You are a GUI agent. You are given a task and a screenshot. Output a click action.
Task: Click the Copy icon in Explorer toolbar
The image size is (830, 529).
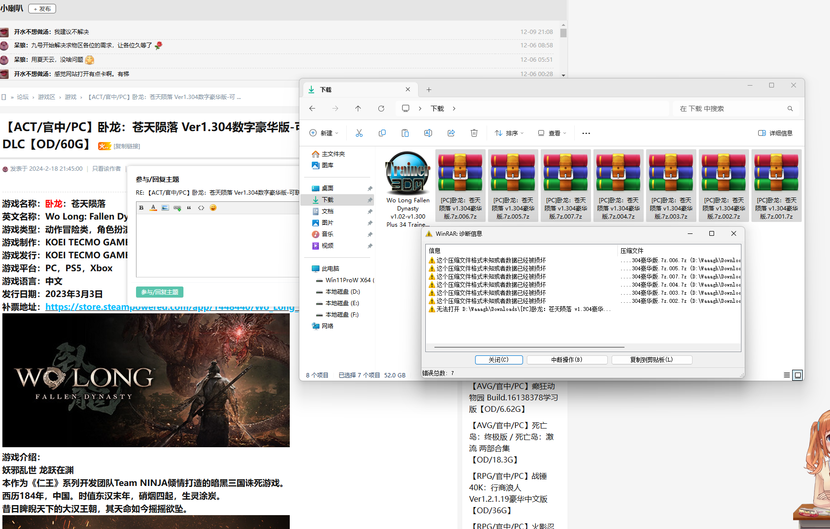[382, 133]
